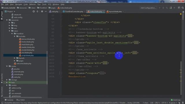Expand folded banner-bootom-w3-agileits div
The image size is (185, 104).
click(130, 36)
